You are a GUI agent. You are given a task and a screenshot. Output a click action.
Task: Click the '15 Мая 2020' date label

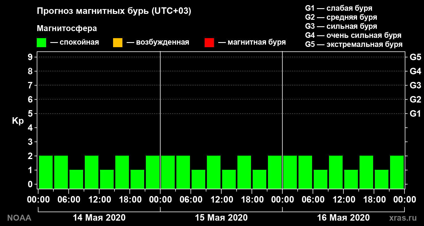click(x=221, y=218)
